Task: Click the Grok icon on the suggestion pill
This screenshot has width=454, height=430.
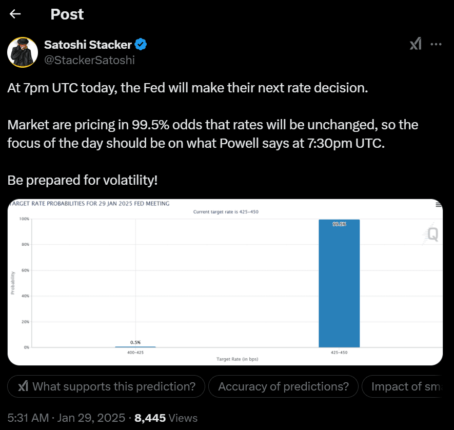Action: 23,386
